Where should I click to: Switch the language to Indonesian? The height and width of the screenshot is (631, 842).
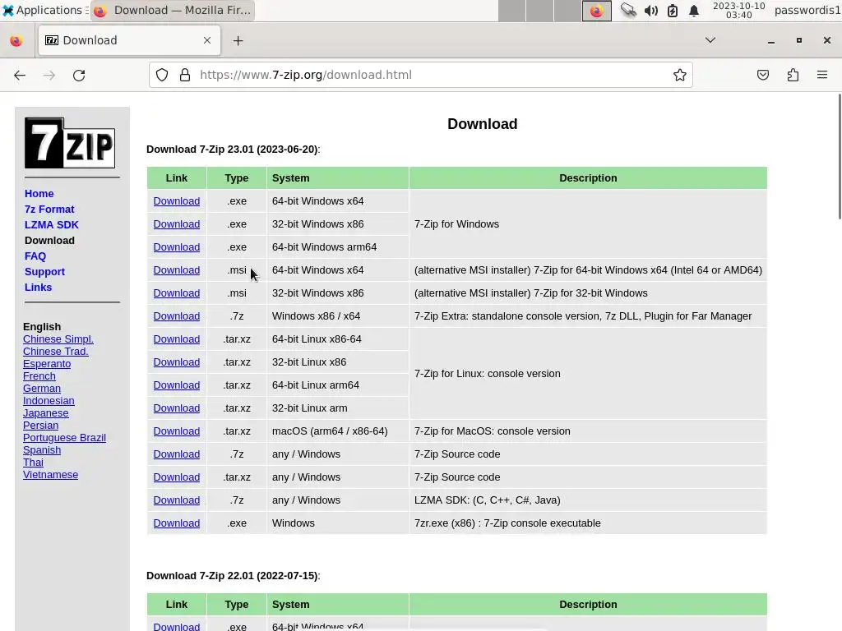tap(49, 401)
